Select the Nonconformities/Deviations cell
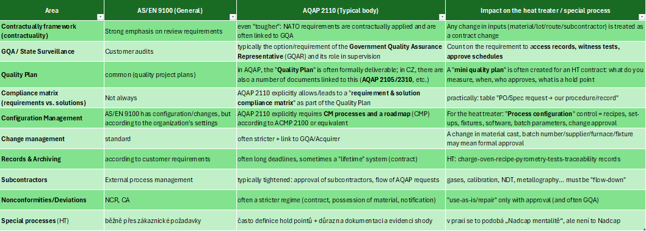Screen dimensions: 646x231 52,200
